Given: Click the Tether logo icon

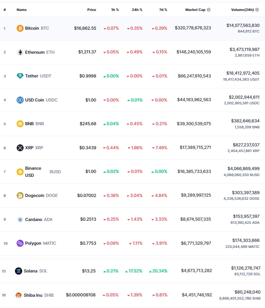Looking at the screenshot, I should 20,76.
